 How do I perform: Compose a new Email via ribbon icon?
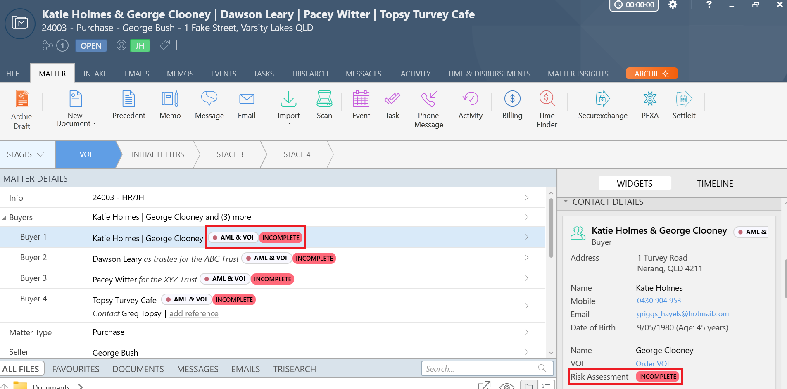247,99
